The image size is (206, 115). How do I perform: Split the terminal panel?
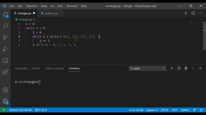(179, 68)
